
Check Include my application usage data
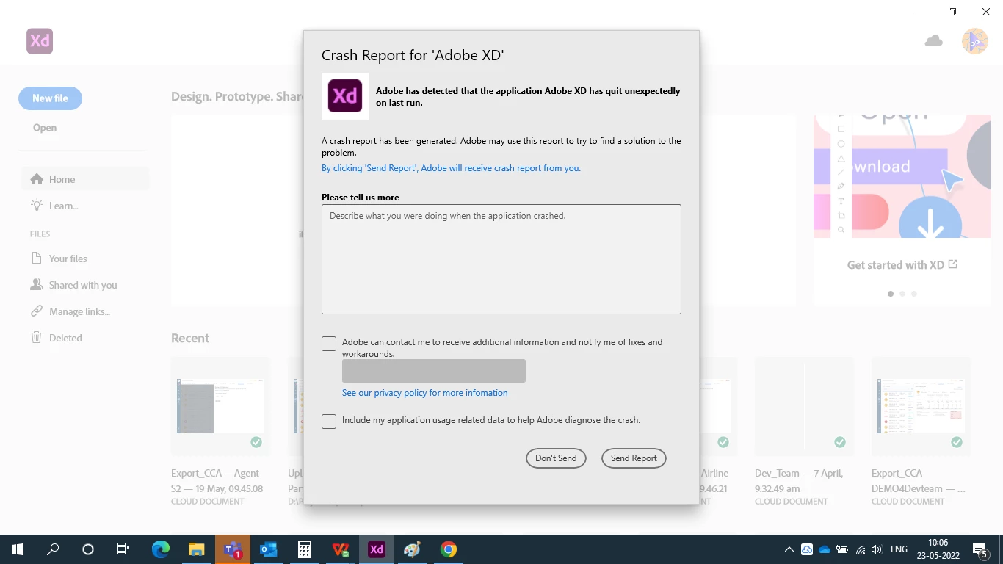point(329,422)
